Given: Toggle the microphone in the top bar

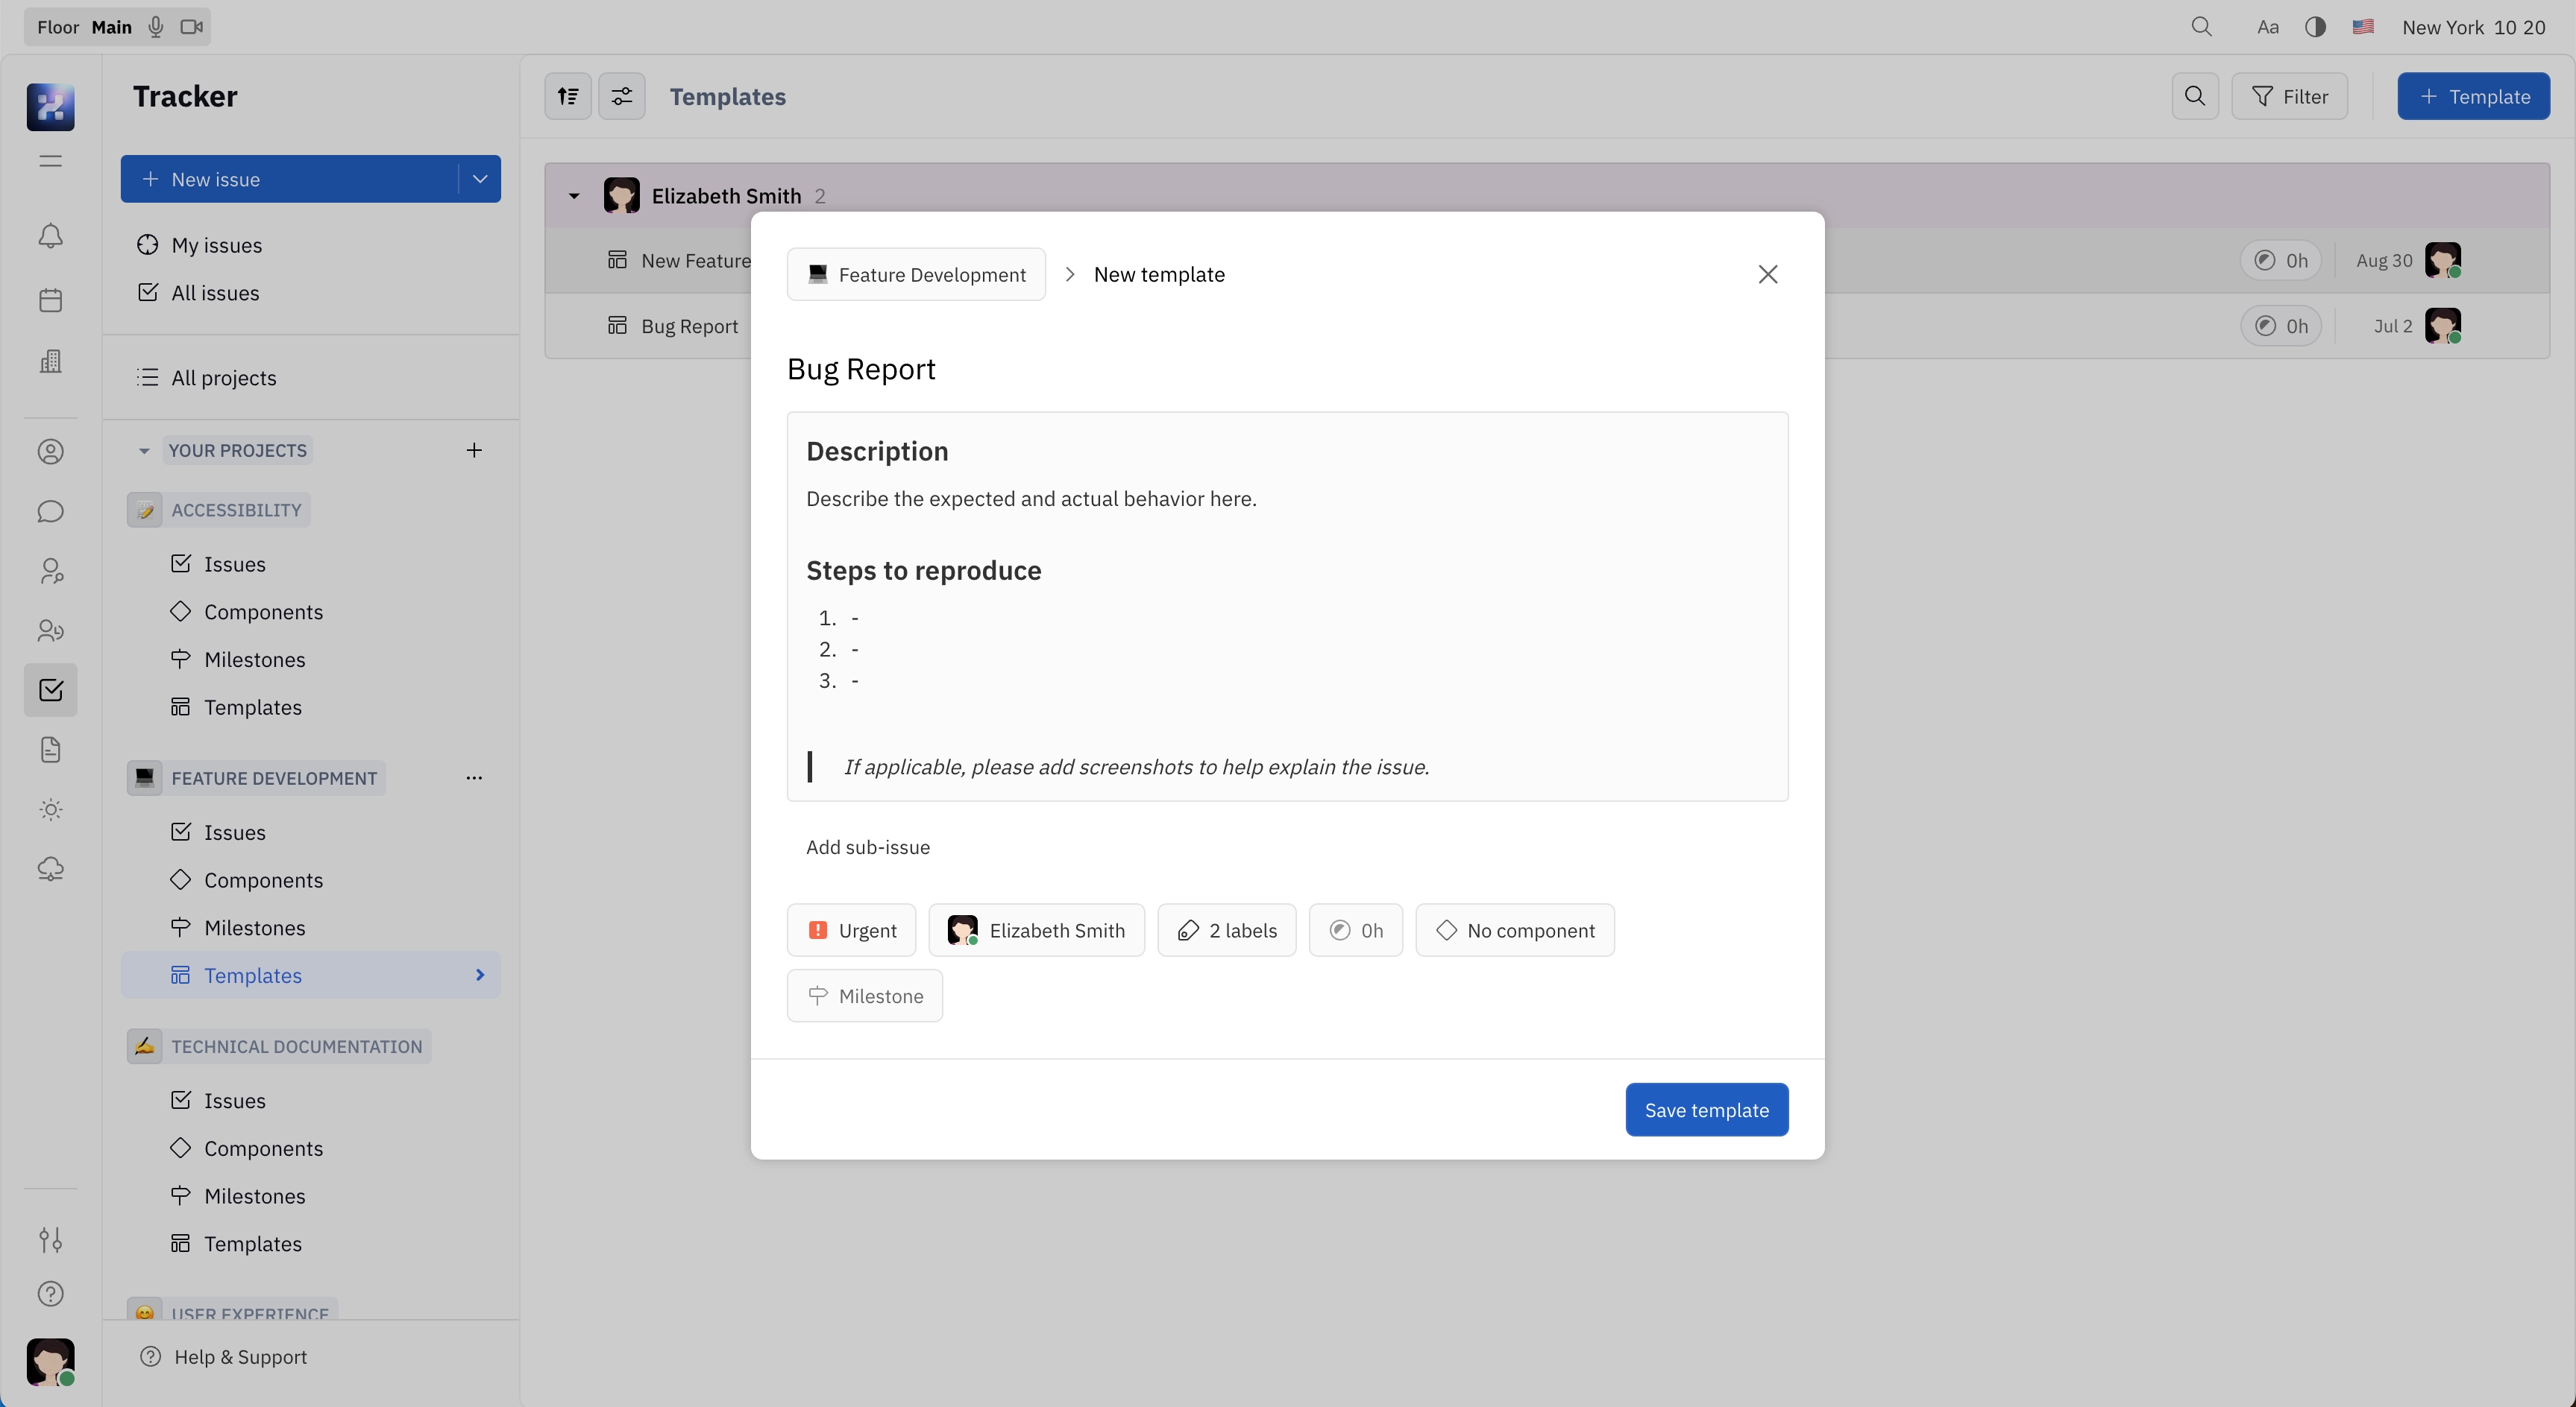Looking at the screenshot, I should click(x=155, y=27).
